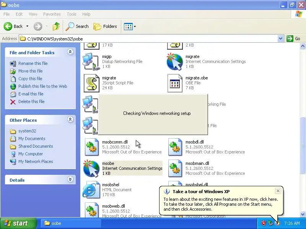306x229 pixels.
Task: Open the Views dropdown button
Action: click(x=130, y=26)
